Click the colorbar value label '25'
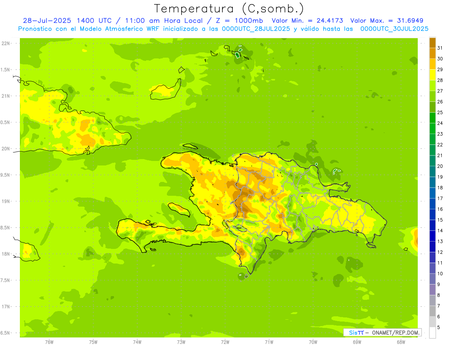 point(440,112)
